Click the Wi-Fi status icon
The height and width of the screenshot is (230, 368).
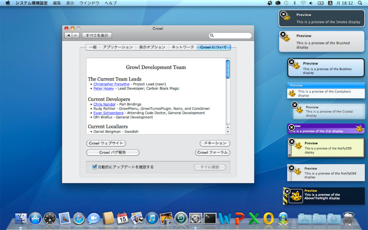[303, 3]
